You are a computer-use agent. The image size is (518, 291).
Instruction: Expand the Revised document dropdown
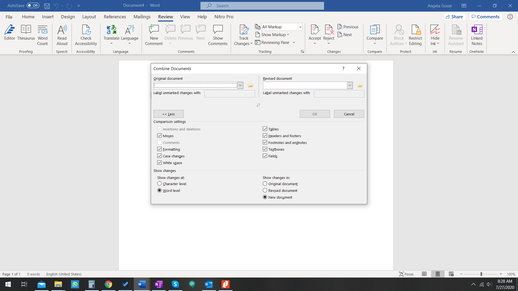click(350, 85)
